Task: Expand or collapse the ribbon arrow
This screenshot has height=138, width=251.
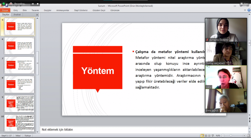Action: [244, 10]
